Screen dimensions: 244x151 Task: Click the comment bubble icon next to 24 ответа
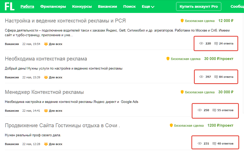click(x=216, y=43)
